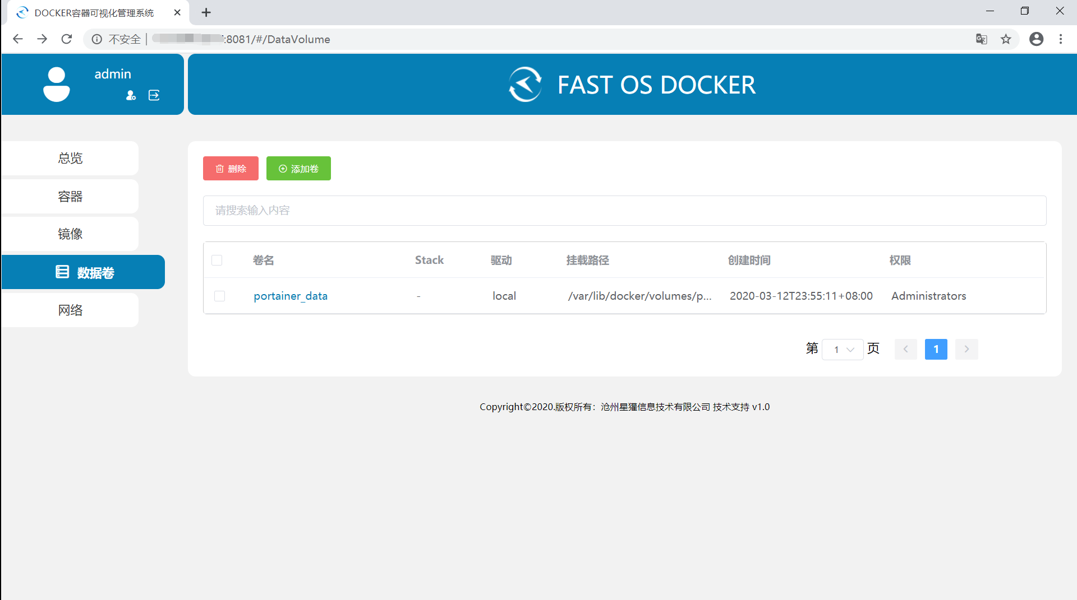The image size is (1077, 600).
Task: Click the admin user avatar
Action: 56,84
